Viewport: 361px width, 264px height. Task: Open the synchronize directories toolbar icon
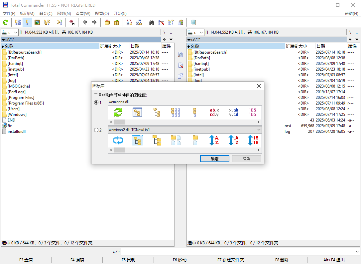point(171,22)
